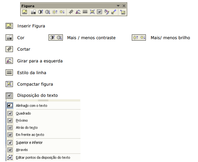Choose "Alinhado com o texto" wrapping option
Image resolution: width=198 pixels, height=162 pixels.
31,105
